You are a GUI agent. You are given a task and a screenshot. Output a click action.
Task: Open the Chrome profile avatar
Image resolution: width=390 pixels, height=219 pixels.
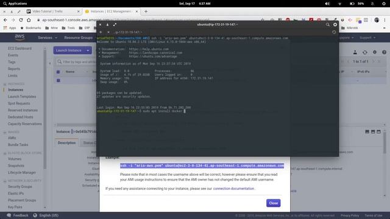click(377, 20)
